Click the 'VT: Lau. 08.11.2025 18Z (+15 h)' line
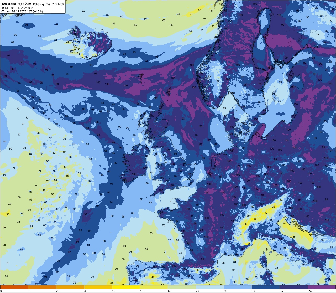 pyautogui.click(x=22, y=11)
